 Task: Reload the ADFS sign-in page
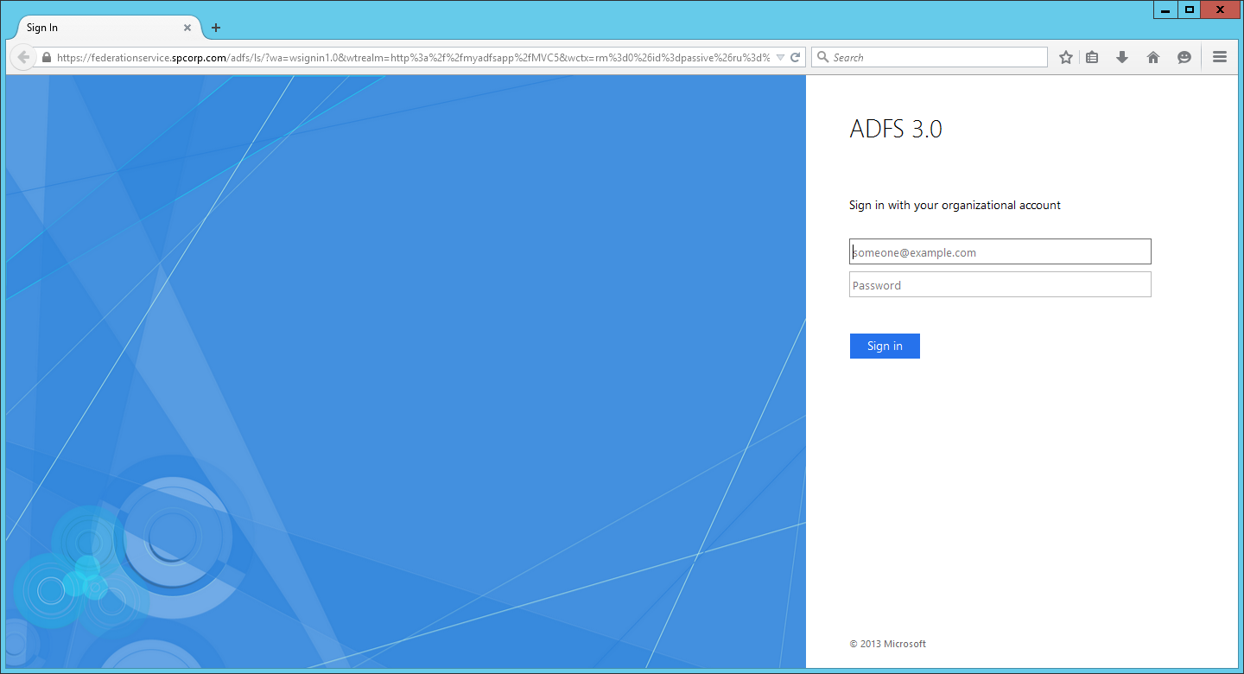[795, 56]
